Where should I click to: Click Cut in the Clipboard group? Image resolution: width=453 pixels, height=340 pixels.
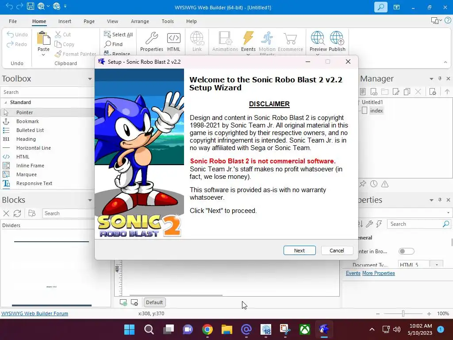coord(63,35)
